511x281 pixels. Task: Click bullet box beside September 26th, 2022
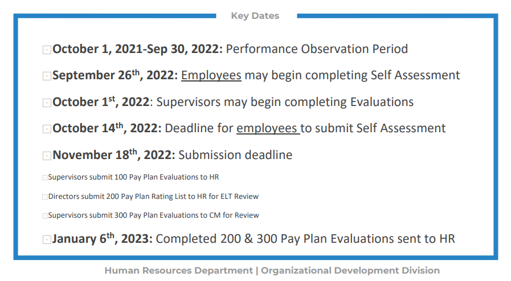(47, 76)
